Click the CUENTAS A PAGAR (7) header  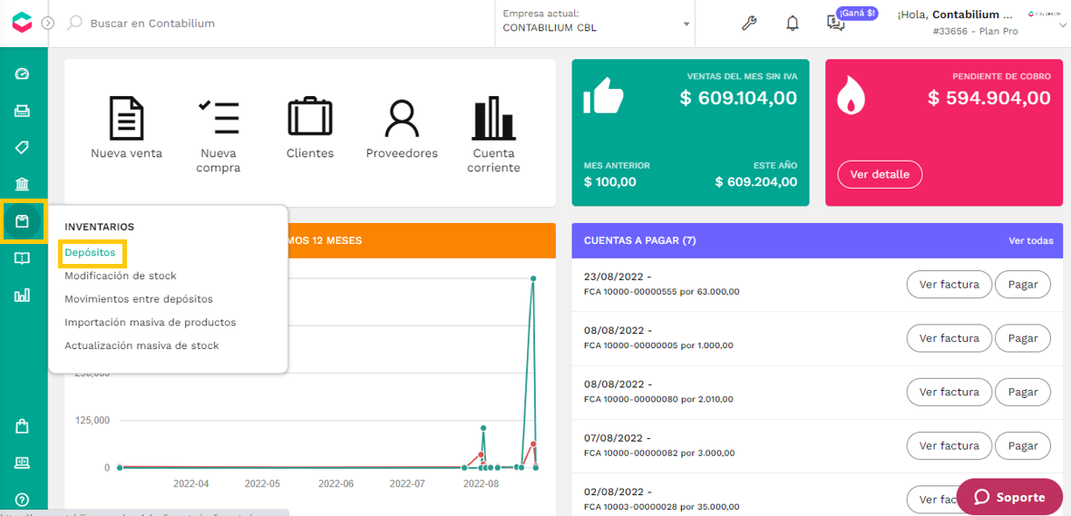(640, 240)
